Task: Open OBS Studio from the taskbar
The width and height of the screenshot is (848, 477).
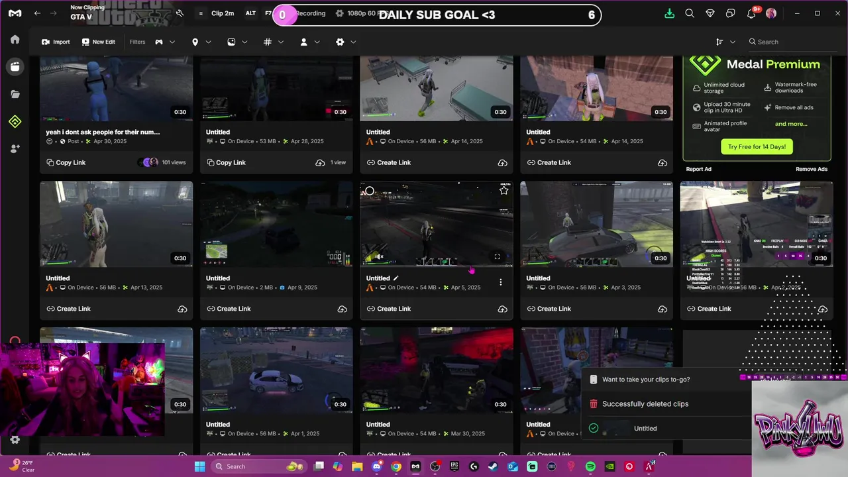Action: click(435, 466)
